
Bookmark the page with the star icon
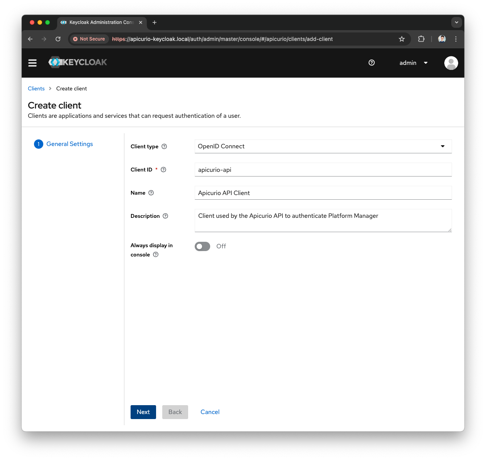[x=401, y=39]
